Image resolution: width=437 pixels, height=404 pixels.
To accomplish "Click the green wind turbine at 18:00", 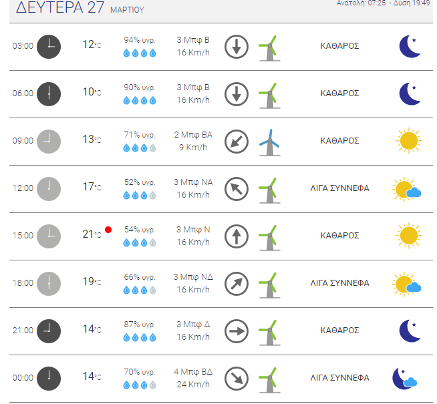I will [269, 285].
